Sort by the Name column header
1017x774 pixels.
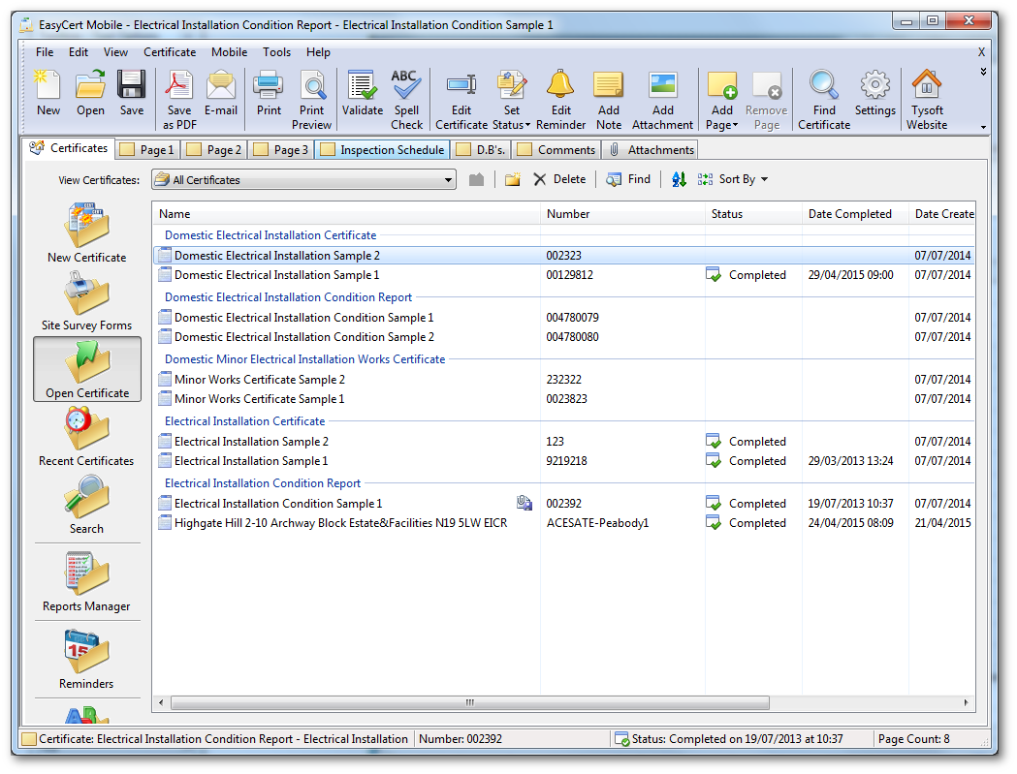point(346,214)
